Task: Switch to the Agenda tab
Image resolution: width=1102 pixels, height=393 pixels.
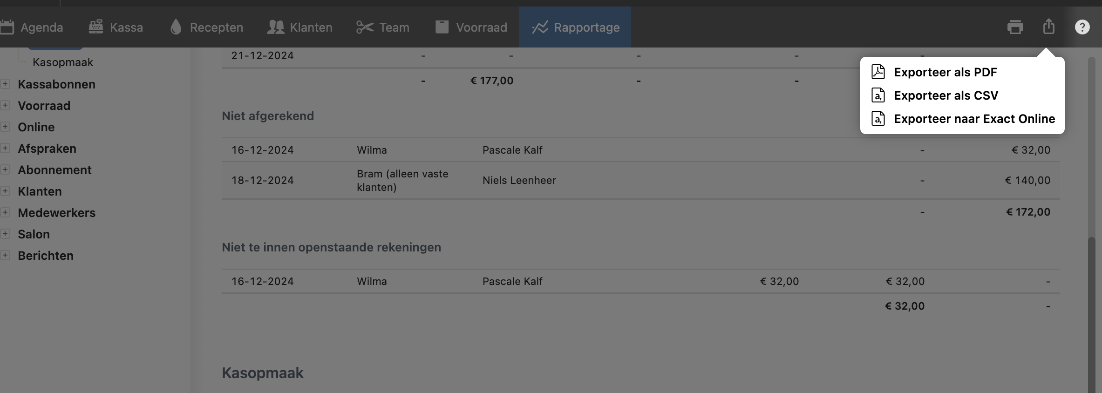Action: click(33, 27)
